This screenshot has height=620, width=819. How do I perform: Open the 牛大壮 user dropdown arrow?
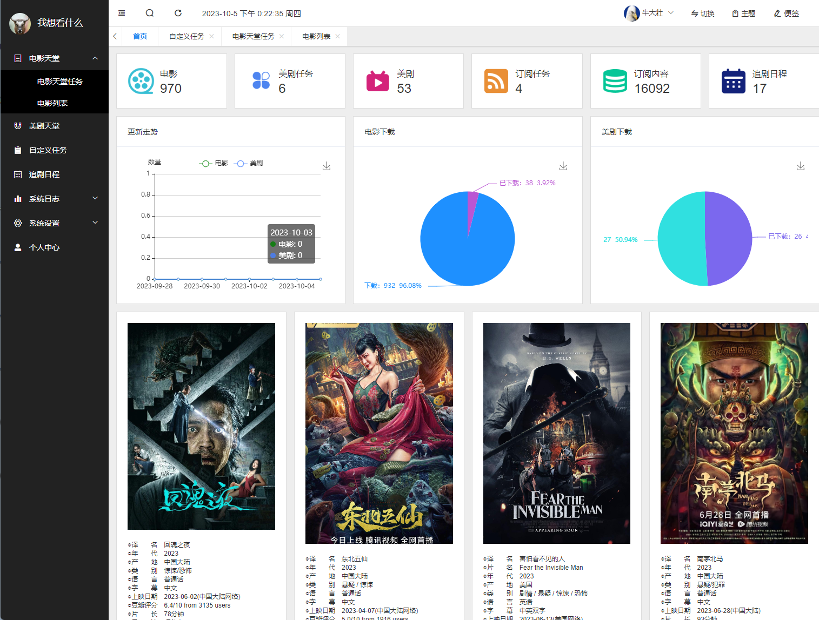pyautogui.click(x=671, y=13)
